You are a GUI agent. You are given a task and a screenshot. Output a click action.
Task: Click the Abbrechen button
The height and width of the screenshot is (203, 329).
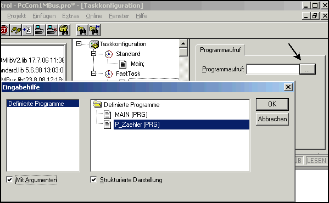[272, 119]
